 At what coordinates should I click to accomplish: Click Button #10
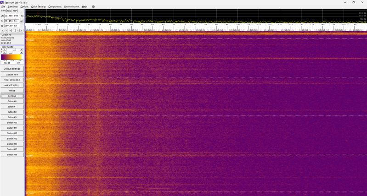[x=12, y=123]
